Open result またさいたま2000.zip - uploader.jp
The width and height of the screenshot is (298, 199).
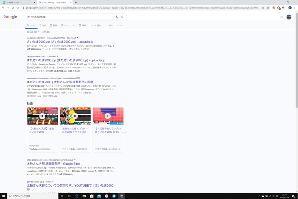click(x=66, y=60)
